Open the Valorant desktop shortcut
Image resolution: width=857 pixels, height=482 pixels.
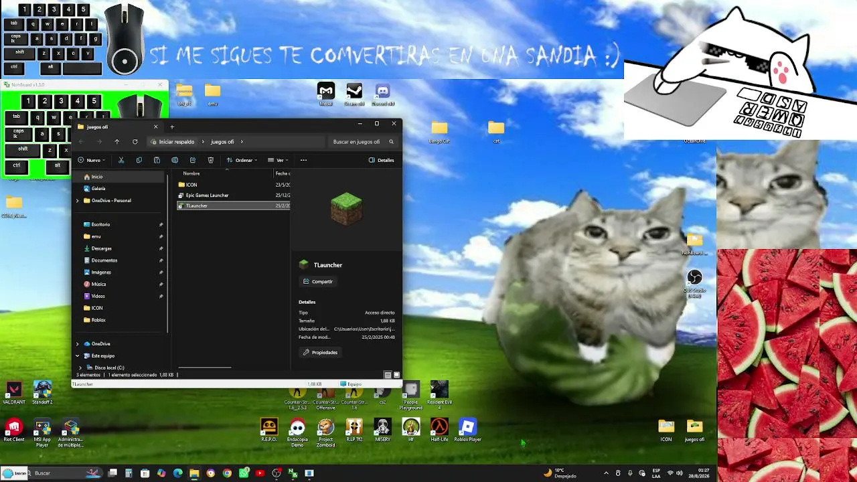click(x=14, y=393)
